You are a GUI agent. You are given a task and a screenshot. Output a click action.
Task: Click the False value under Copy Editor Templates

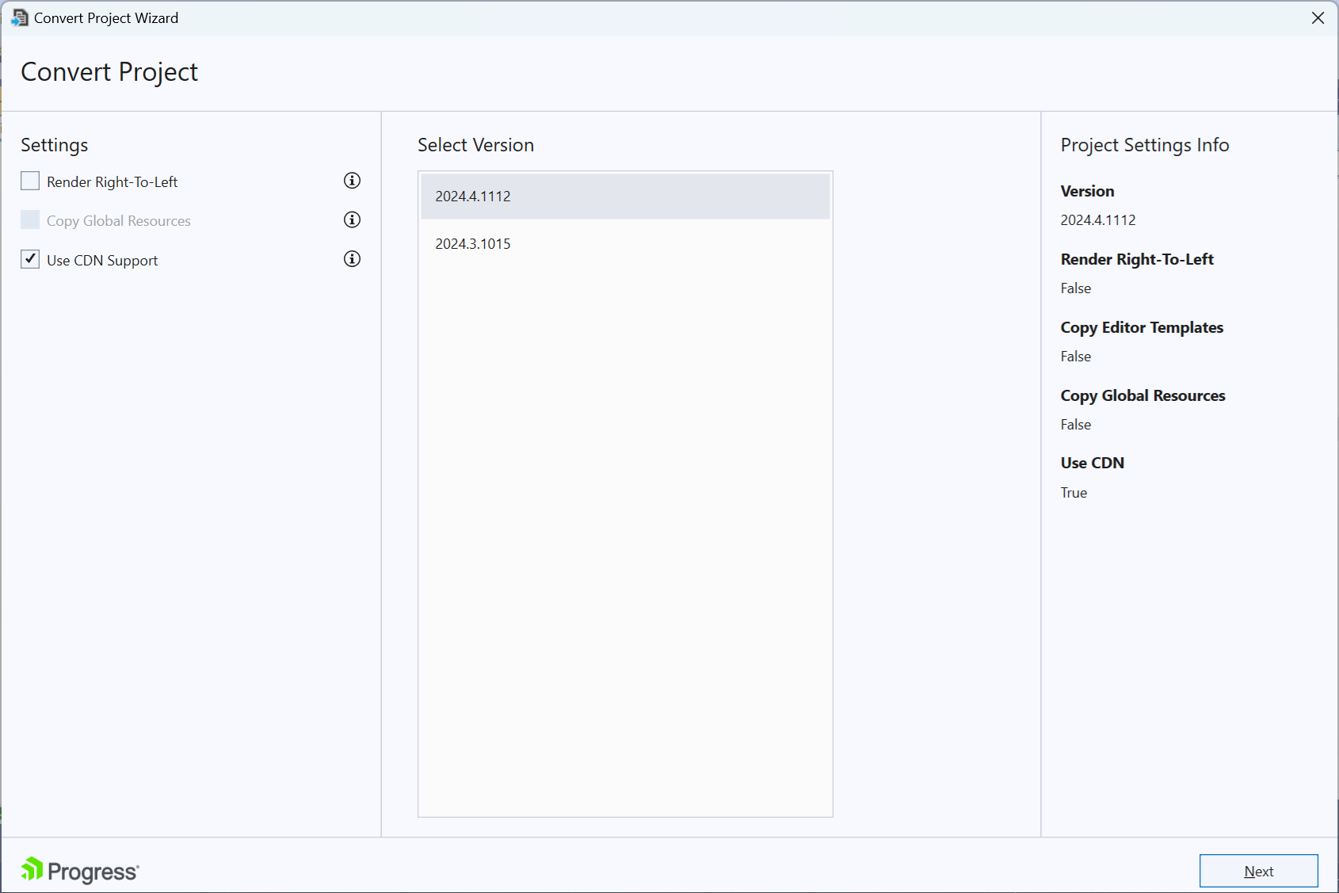coord(1075,356)
